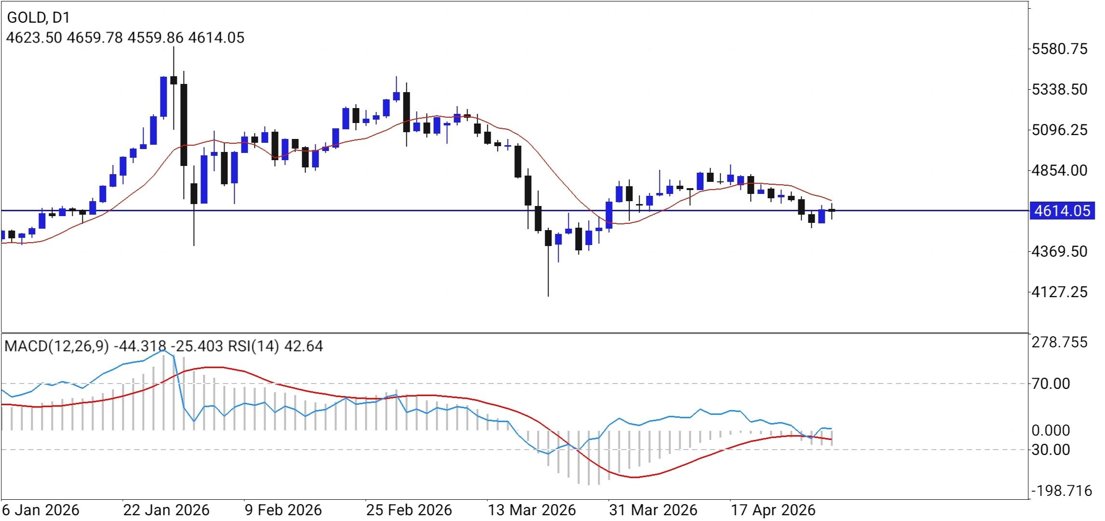Select the 13 Mar 2026 date label
Screen dimensions: 1105x521
pyautogui.click(x=532, y=510)
